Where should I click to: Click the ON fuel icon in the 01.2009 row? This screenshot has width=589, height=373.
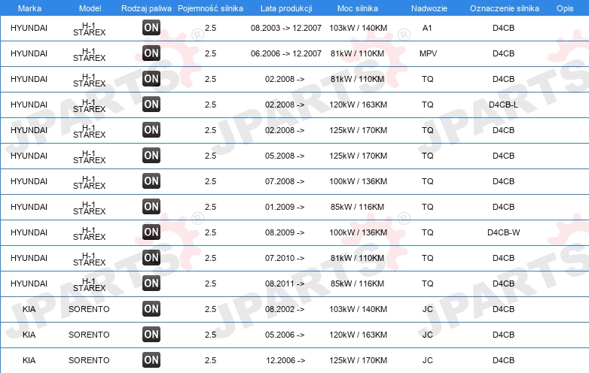151,206
